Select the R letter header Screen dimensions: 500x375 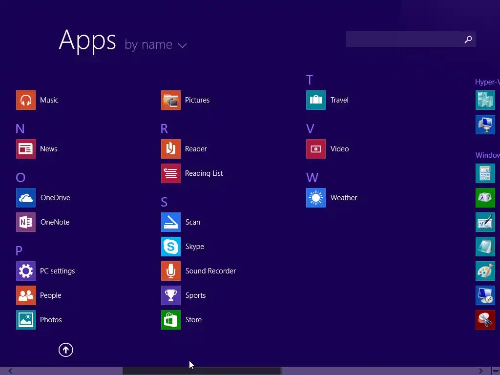[x=164, y=129]
